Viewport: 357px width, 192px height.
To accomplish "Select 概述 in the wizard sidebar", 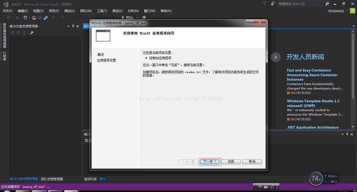I will (x=101, y=55).
